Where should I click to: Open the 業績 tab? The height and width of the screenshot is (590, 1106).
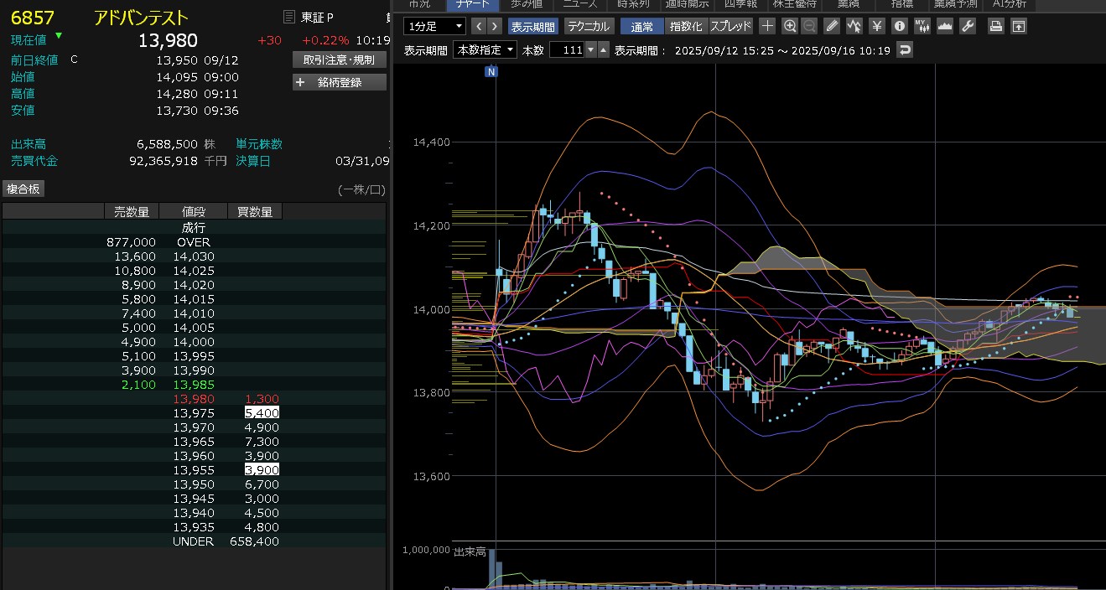848,4
